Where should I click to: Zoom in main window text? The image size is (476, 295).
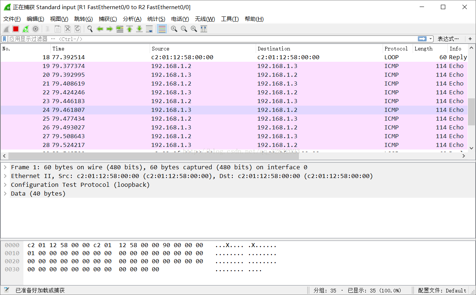[x=174, y=29]
